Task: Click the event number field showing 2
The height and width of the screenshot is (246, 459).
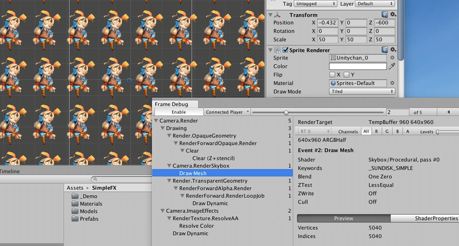Action: 398,112
